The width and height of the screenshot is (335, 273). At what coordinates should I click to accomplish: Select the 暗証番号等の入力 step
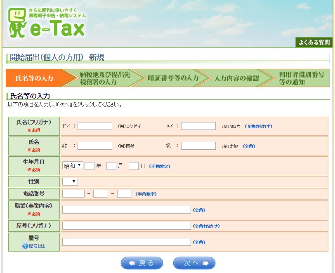coord(172,78)
